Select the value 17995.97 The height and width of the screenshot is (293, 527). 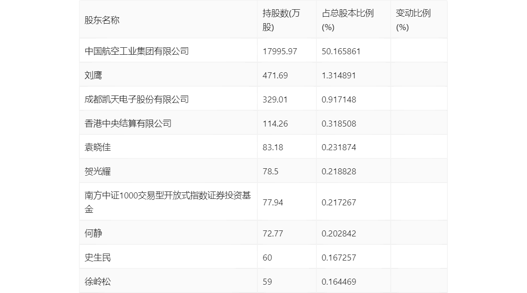280,51
